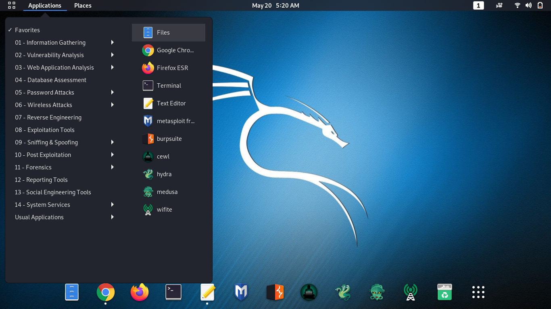Click the Wi-Fi status icon

point(518,5)
